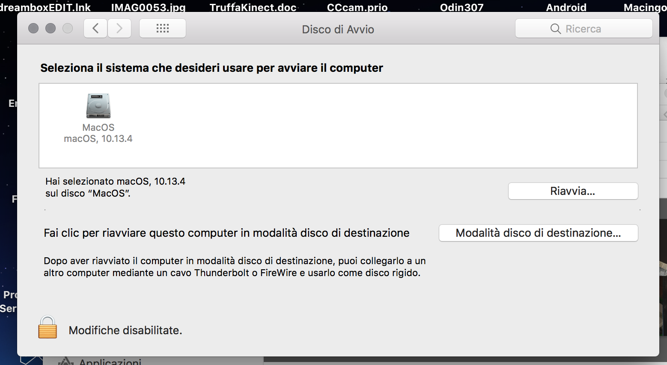667x365 pixels.
Task: Click the Riavvia... button
Action: 573,191
